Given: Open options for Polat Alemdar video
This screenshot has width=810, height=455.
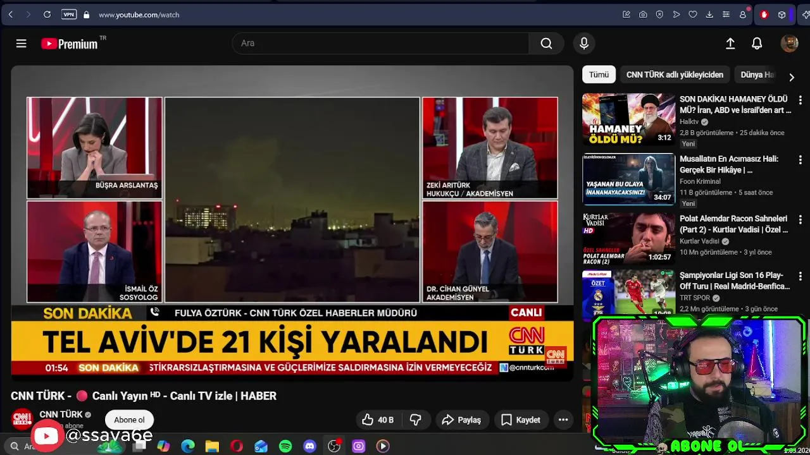Looking at the screenshot, I should (800, 220).
